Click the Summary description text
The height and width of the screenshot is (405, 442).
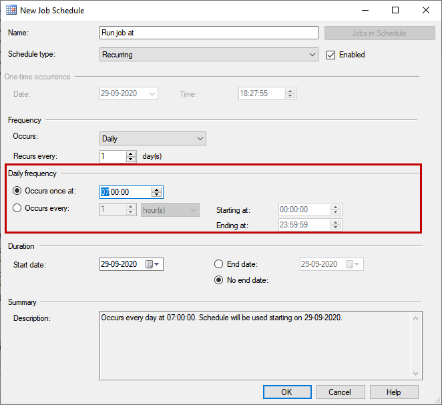pos(222,318)
